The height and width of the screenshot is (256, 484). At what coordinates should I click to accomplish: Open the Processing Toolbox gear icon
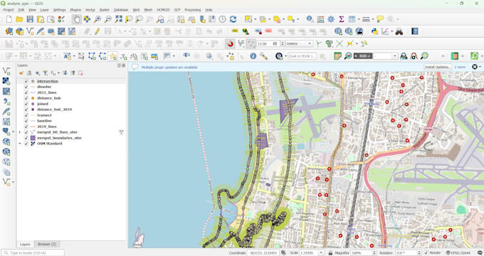click(x=331, y=19)
